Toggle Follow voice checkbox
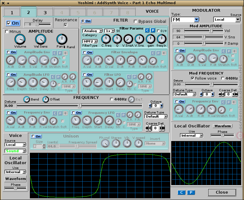 tap(193, 78)
